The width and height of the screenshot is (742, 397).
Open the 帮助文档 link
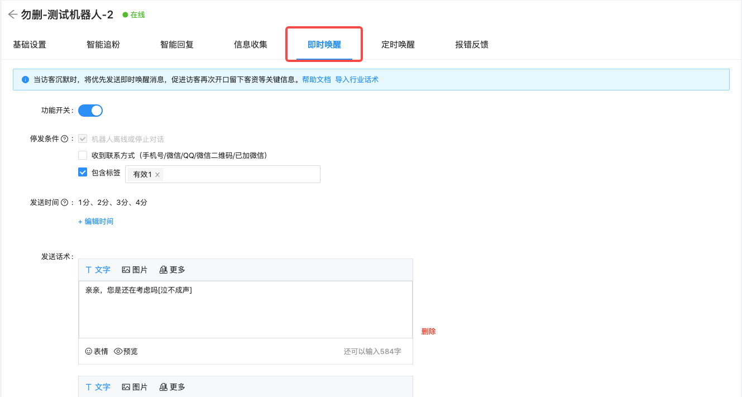click(316, 80)
